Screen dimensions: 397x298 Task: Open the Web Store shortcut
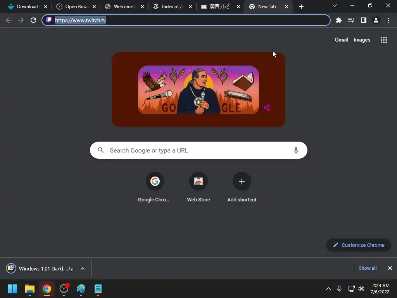(x=198, y=188)
